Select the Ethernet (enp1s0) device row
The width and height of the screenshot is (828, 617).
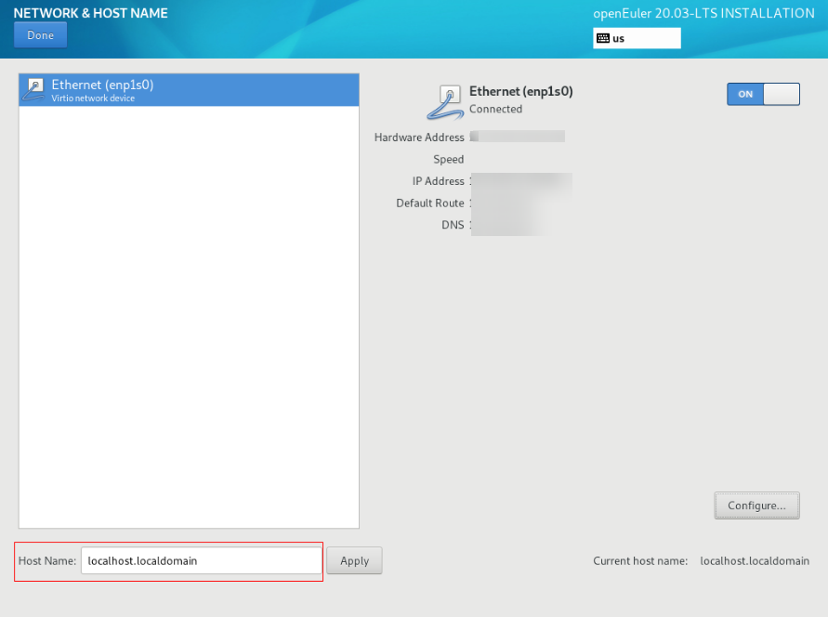[x=189, y=90]
